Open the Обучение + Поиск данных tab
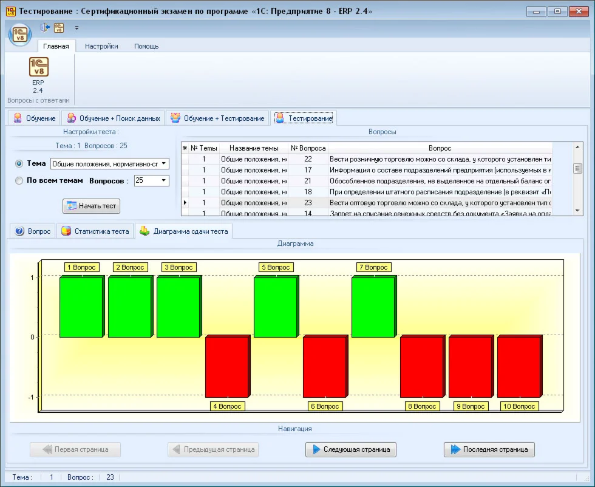This screenshot has width=595, height=487. pos(114,118)
